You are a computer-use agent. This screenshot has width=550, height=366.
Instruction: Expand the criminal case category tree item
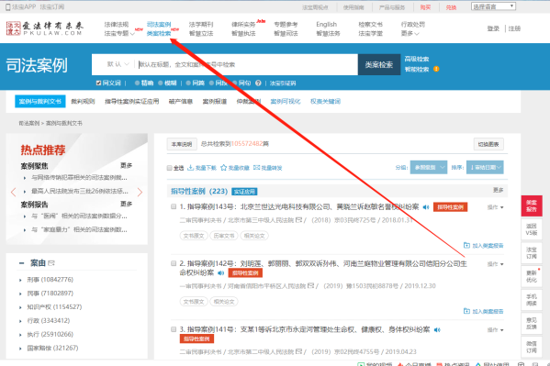(x=20, y=280)
